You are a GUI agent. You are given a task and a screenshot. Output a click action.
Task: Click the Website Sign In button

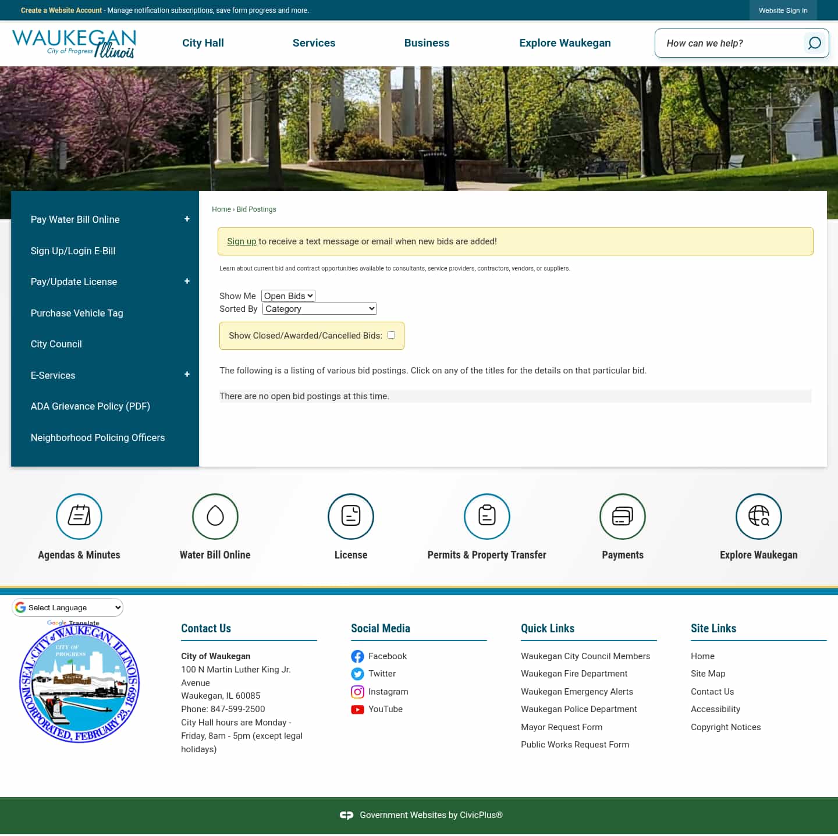(x=783, y=10)
